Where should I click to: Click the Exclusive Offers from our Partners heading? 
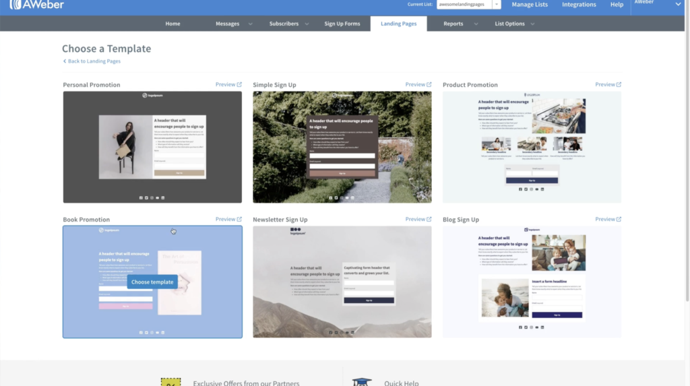[x=246, y=383]
